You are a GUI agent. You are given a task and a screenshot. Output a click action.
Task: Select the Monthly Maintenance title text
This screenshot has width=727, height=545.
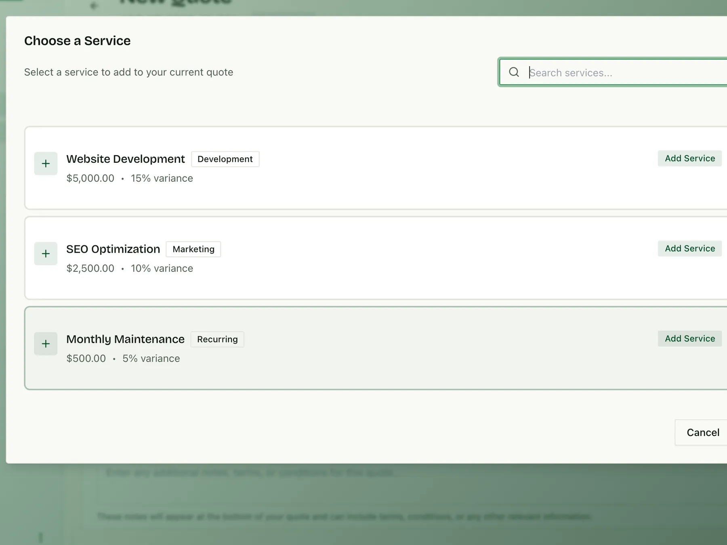pos(125,339)
